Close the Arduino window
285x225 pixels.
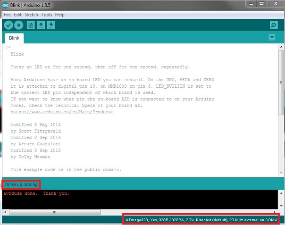pos(276,4)
